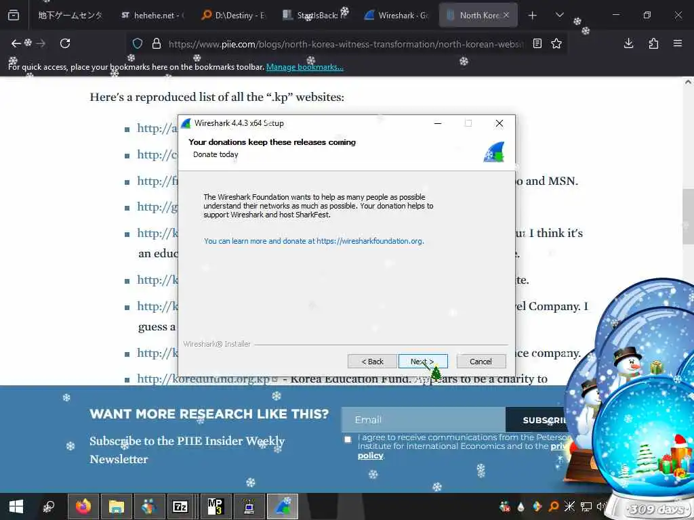Switch to the Wireshark browser tab
Screen dimensions: 694x520
point(396,16)
